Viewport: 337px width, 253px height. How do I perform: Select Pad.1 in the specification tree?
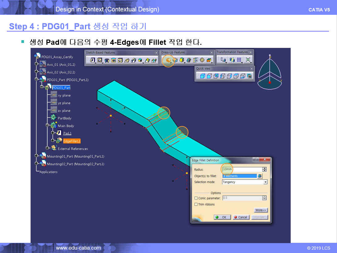pyautogui.click(x=67, y=133)
